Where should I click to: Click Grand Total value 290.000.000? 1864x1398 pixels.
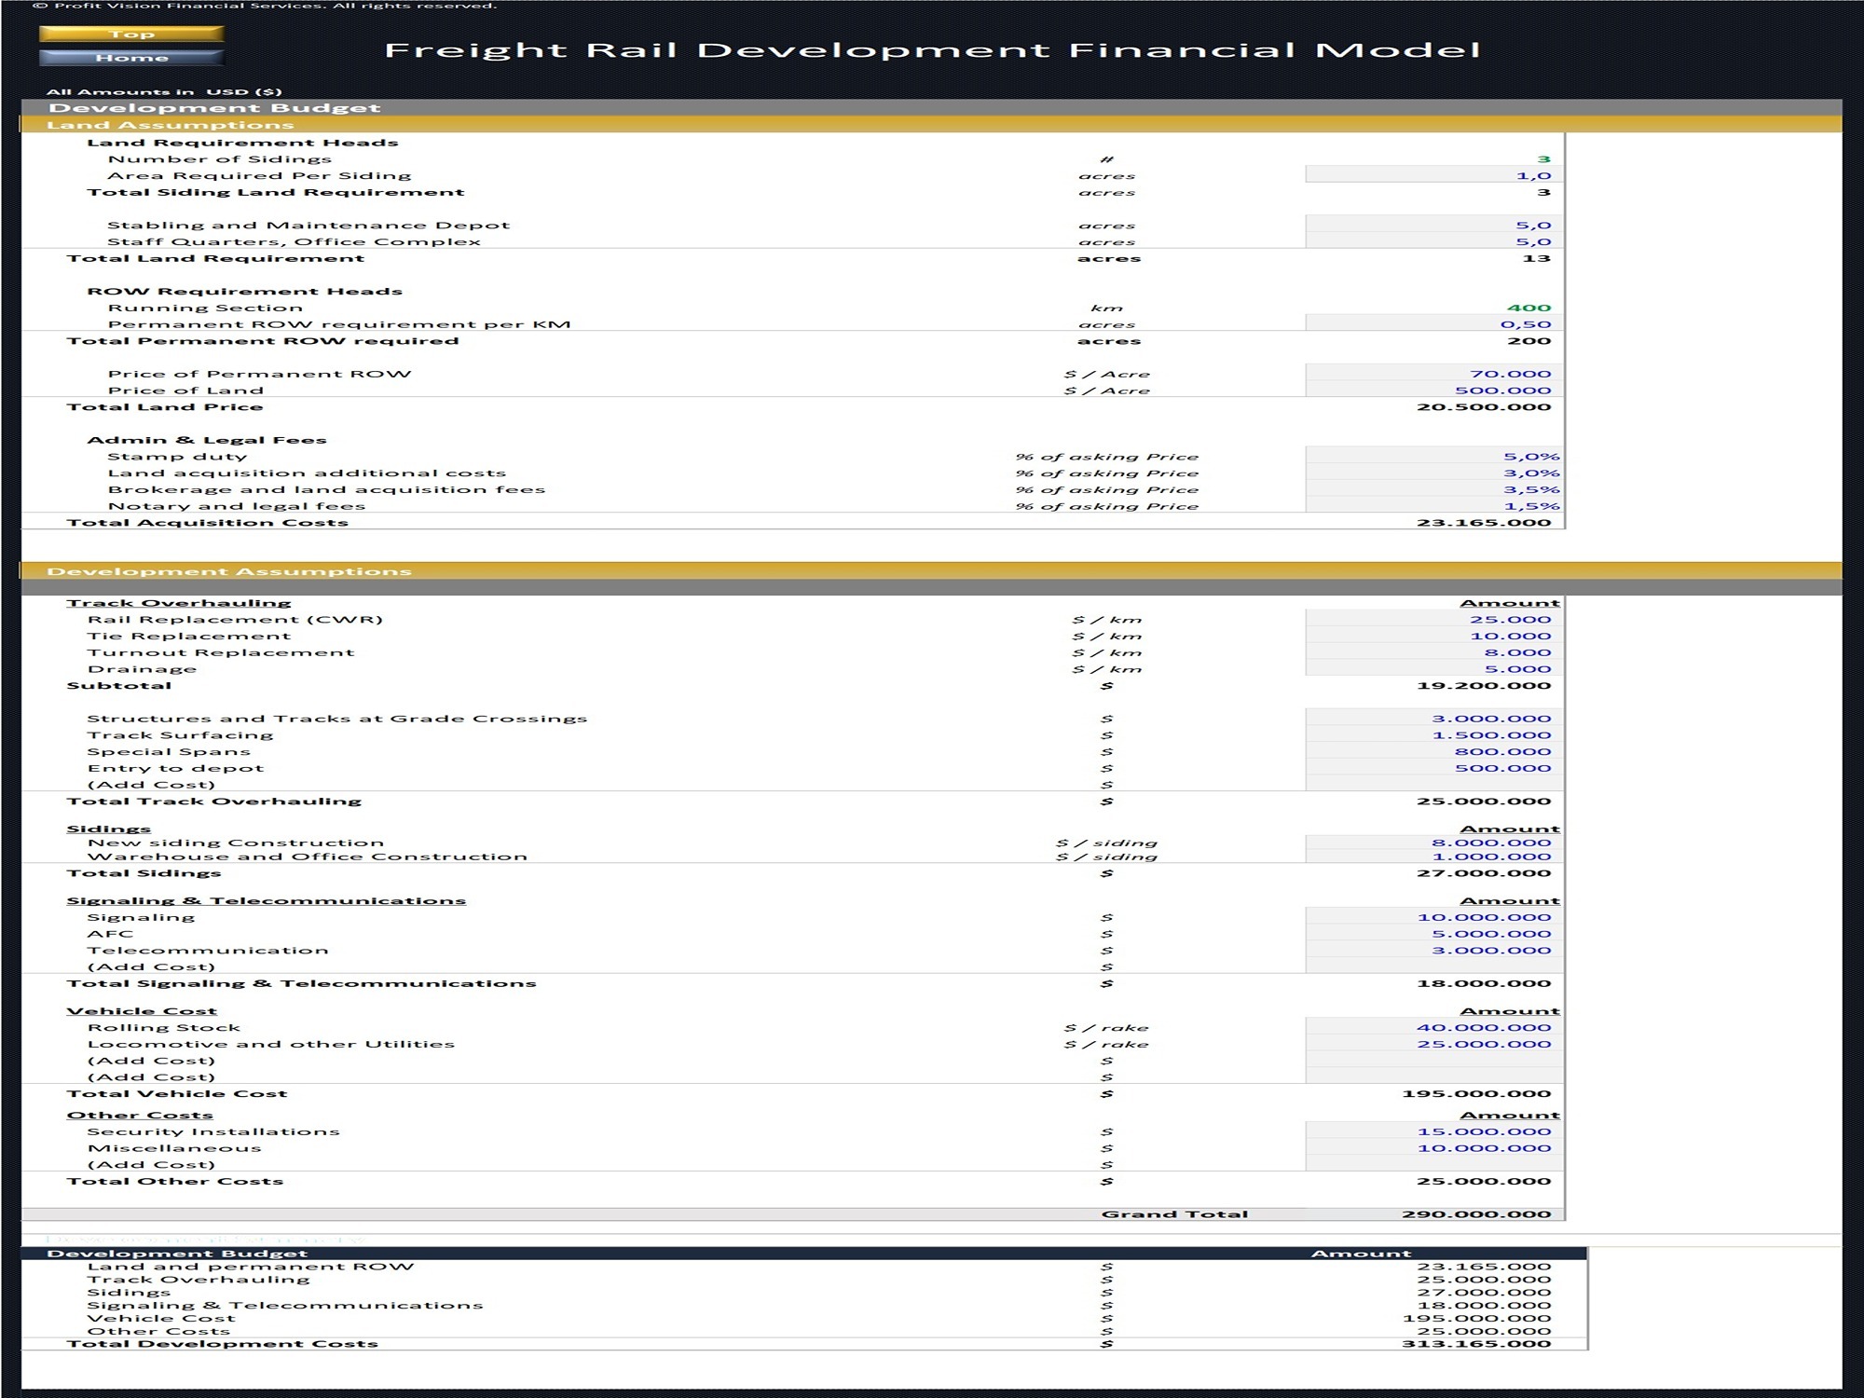(1476, 1214)
